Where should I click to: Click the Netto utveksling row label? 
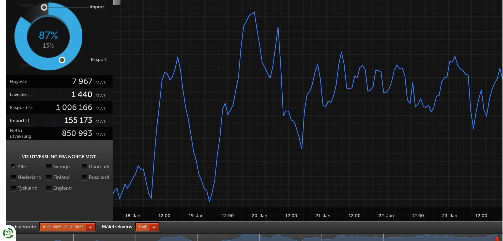point(21,133)
